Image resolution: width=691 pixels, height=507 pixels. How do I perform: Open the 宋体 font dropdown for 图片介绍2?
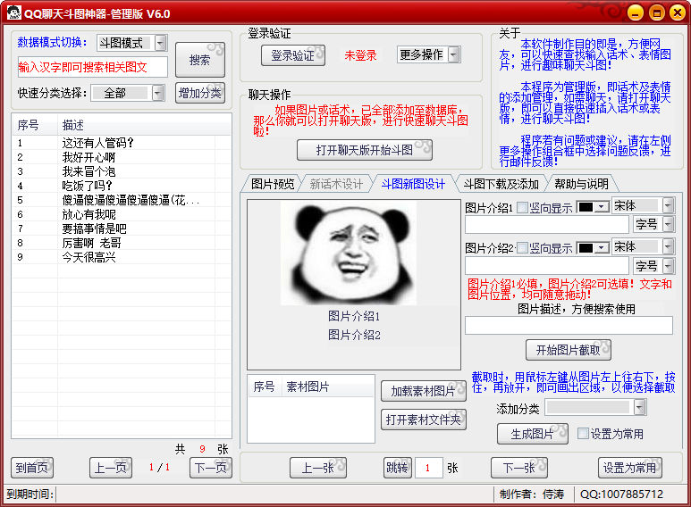(668, 246)
